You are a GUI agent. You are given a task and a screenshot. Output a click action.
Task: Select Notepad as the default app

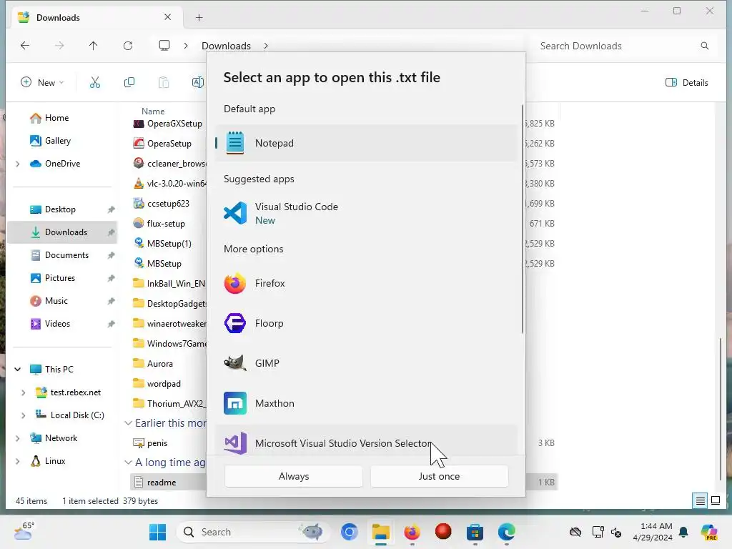coord(366,143)
